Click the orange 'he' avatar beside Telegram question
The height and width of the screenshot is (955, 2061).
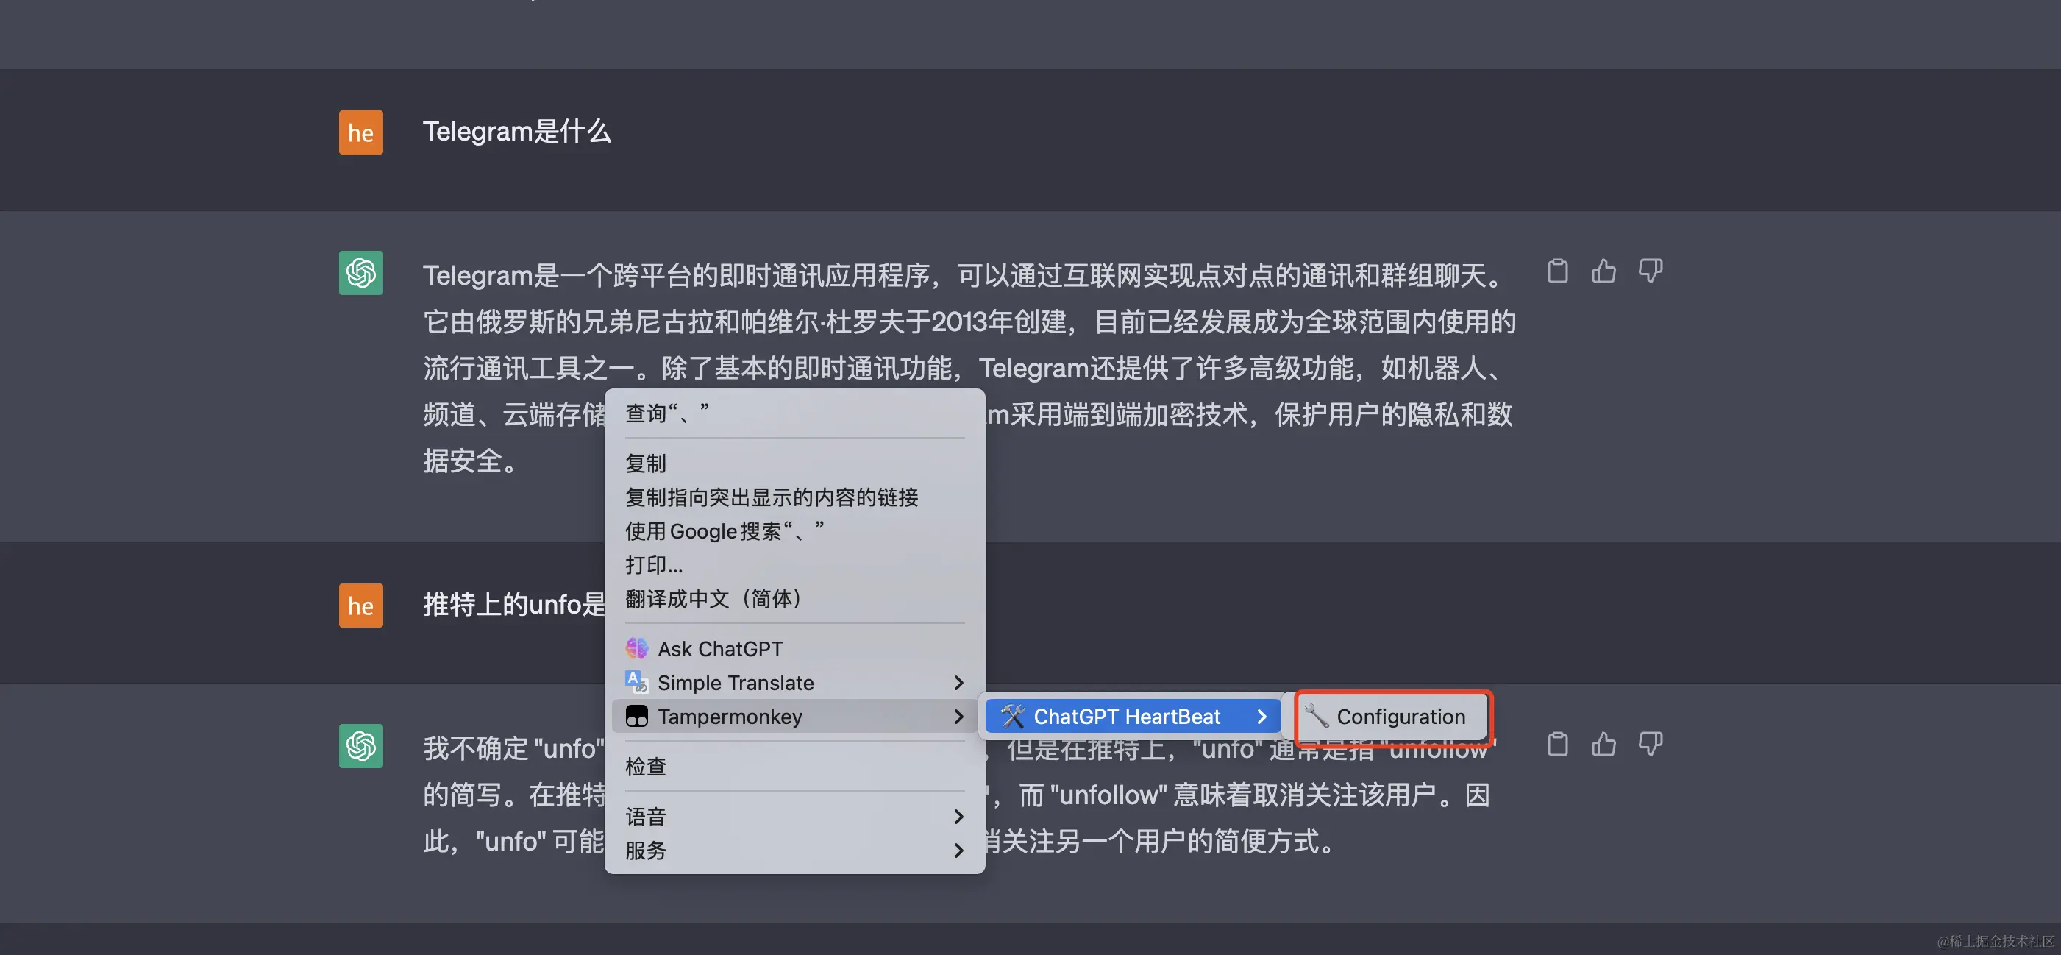click(361, 132)
